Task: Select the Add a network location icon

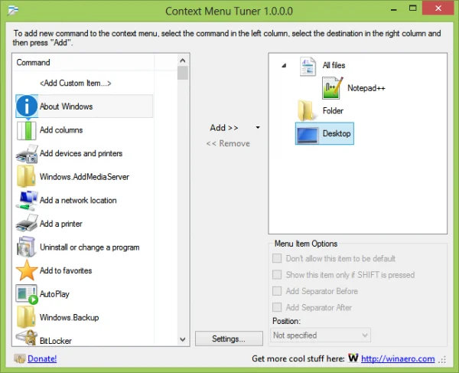Action: click(x=27, y=201)
